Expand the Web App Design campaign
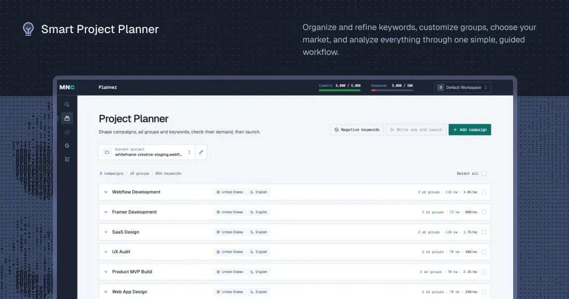The image size is (569, 299). tap(106, 292)
